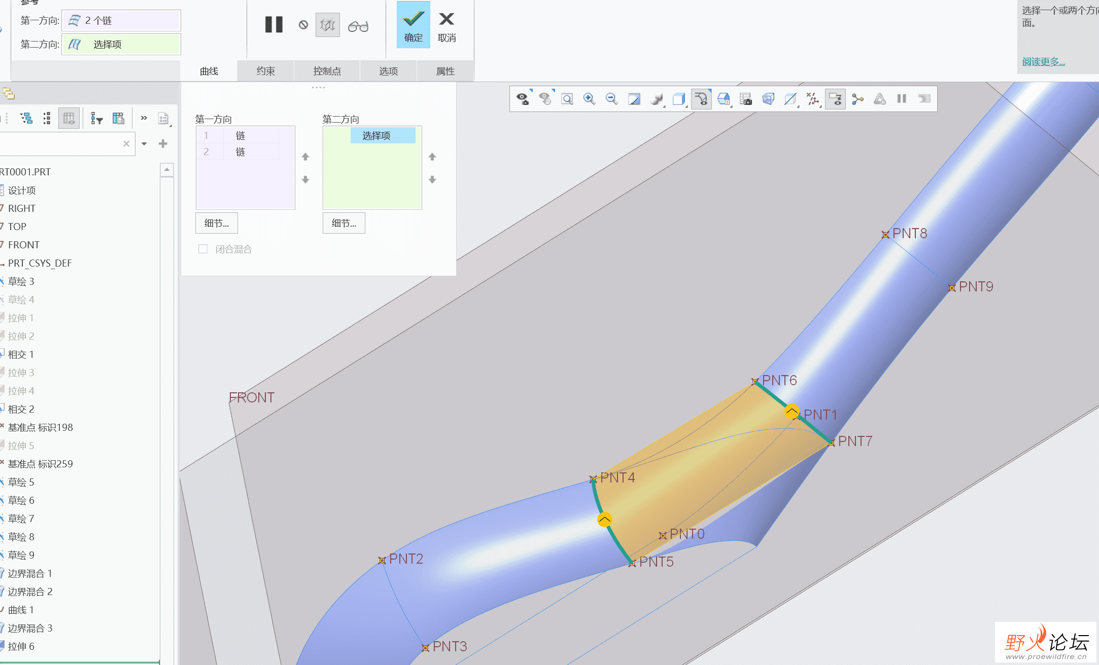Click the refit zoom icon
The width and height of the screenshot is (1099, 665).
click(567, 99)
